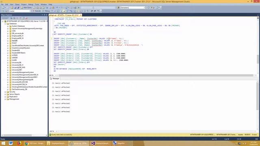Expand the System Databases node
This screenshot has height=146, width=260.
coord(8,26)
